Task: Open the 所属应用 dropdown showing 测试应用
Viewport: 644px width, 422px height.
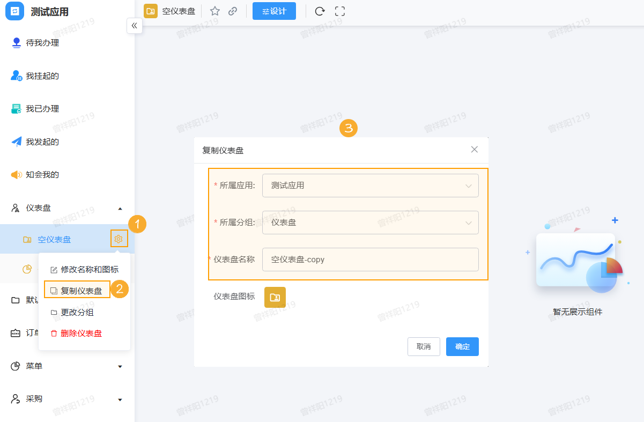Action: coord(370,185)
